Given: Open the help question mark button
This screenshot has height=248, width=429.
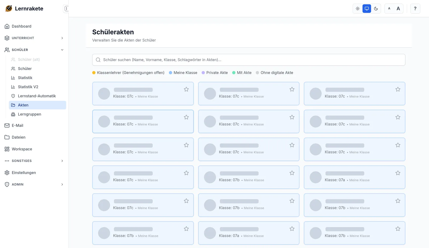Looking at the screenshot, I should click(x=415, y=9).
